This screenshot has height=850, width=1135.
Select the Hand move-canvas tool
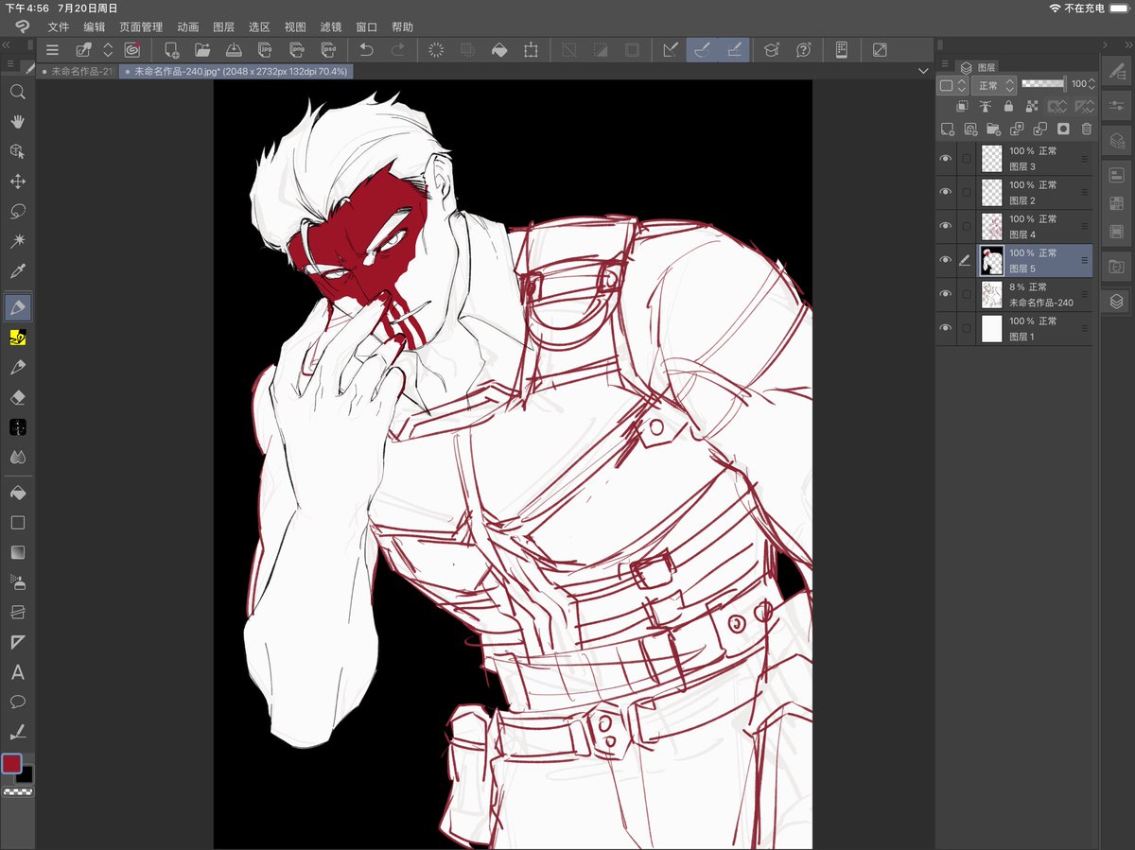click(17, 121)
